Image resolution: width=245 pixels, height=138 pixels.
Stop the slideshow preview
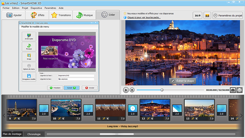pos(132,90)
